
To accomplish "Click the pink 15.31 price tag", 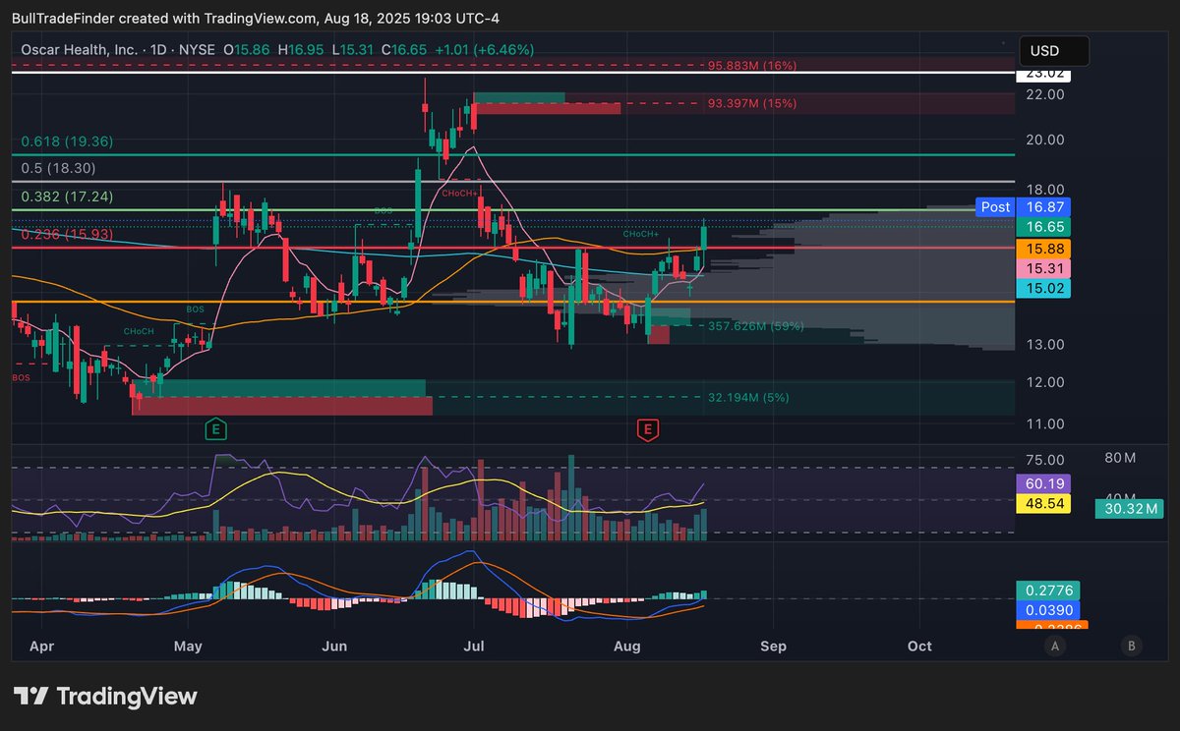I will point(1043,268).
